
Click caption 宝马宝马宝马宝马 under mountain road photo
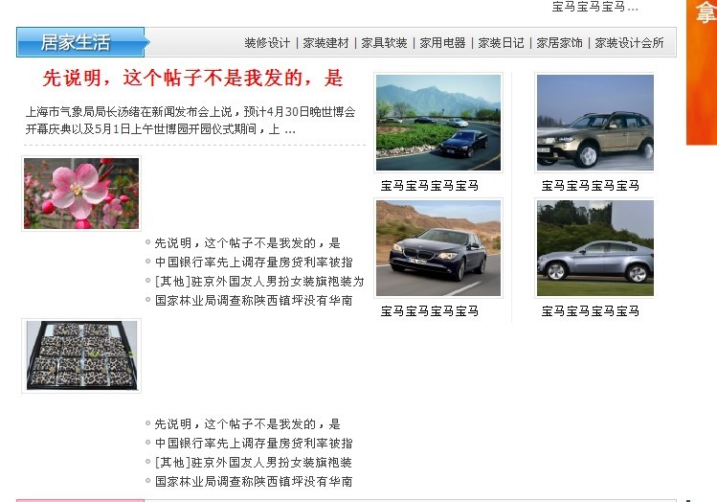coord(430,185)
